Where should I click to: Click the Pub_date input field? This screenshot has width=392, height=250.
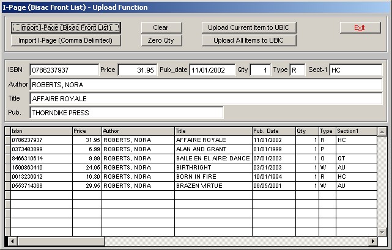pos(212,70)
